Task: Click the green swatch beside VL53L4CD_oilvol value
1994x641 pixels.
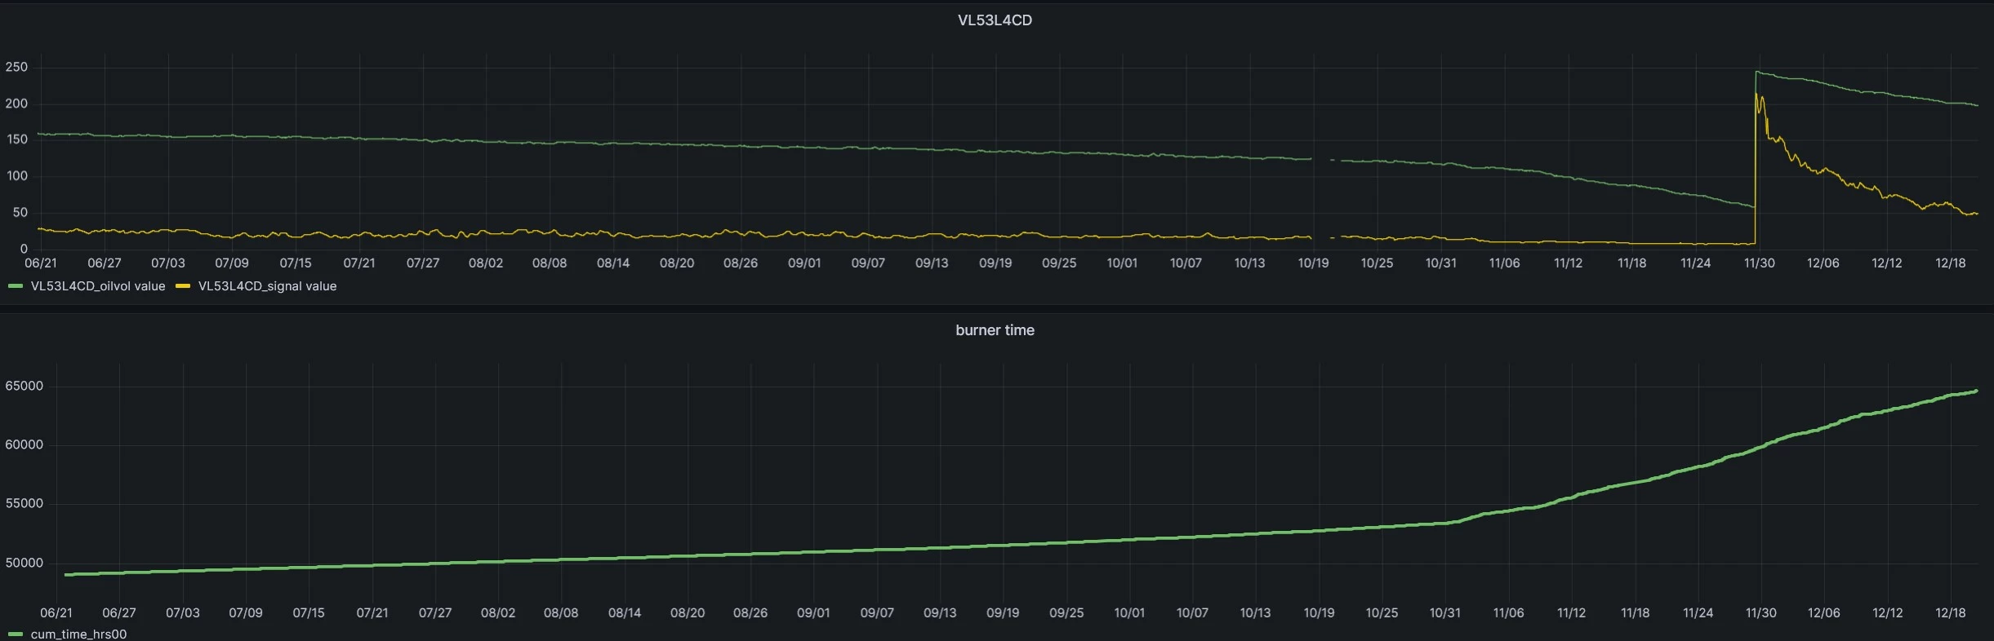Action: click(16, 286)
